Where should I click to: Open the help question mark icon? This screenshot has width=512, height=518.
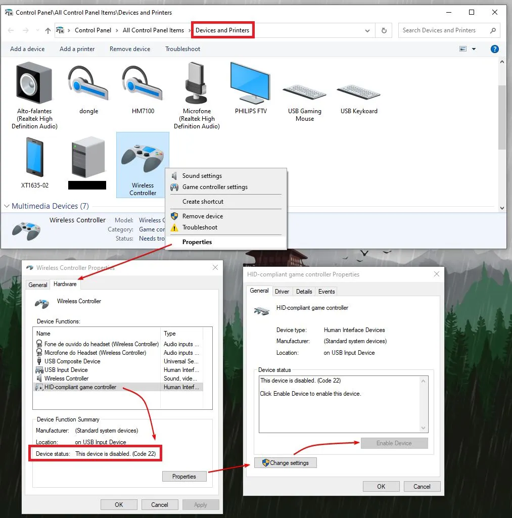click(x=495, y=49)
